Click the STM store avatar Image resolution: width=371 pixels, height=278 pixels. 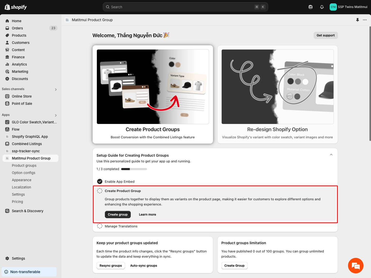pos(333,7)
